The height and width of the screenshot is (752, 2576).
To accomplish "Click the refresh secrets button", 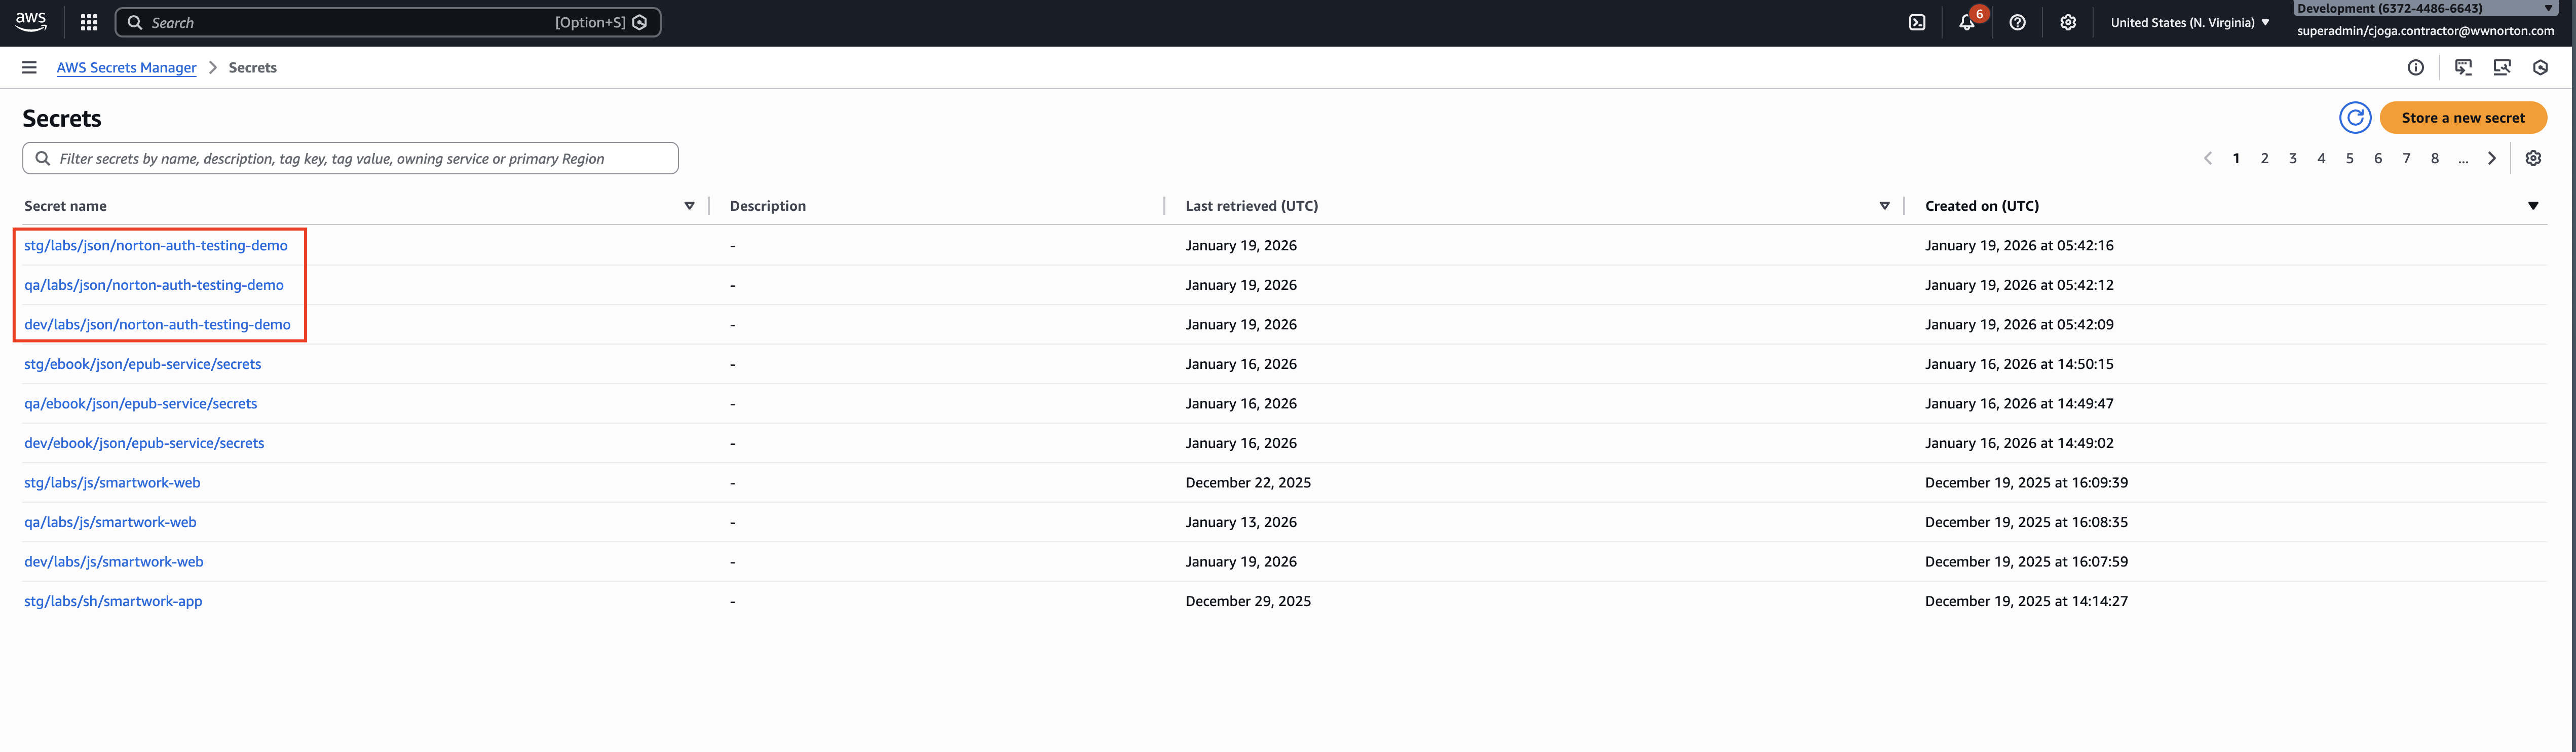I will 2355,118.
